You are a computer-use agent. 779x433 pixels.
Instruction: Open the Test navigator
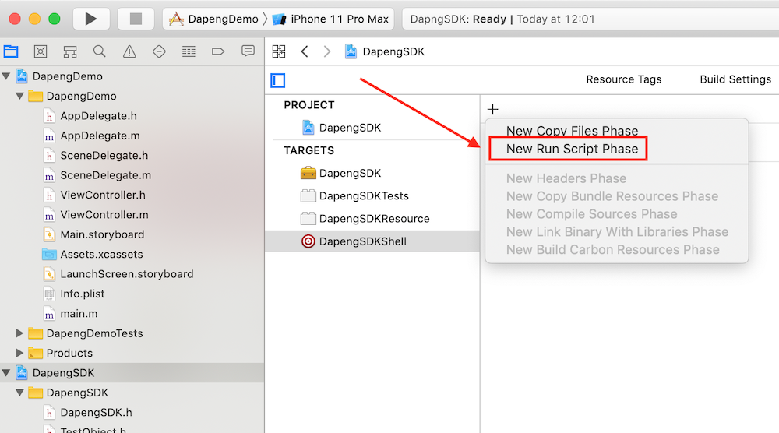(159, 51)
